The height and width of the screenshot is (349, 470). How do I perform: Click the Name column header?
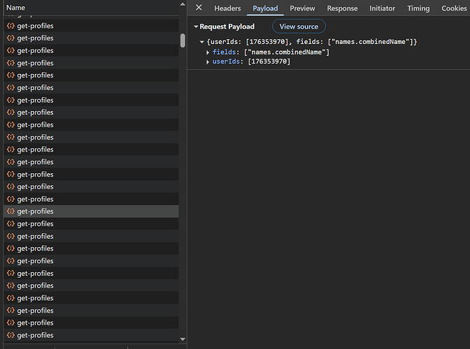pyautogui.click(x=91, y=8)
